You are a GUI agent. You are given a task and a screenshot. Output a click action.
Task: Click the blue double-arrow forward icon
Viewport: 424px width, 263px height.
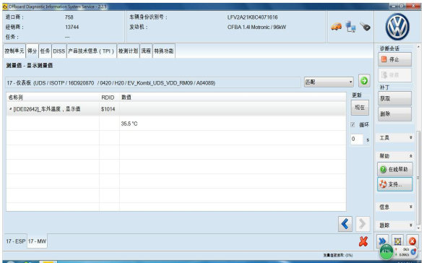tap(382, 241)
